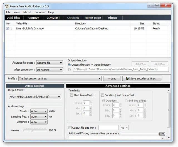Click the stepper arrows beside Duration Min.
Screen dimensions: 178x147
click(x=120, y=110)
